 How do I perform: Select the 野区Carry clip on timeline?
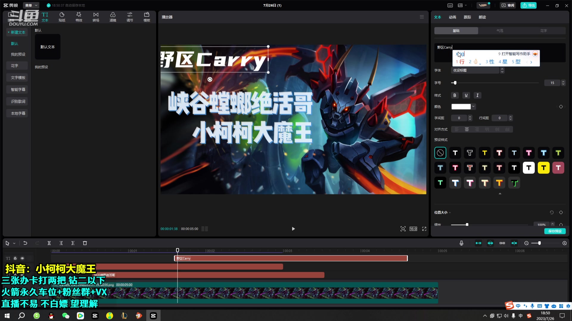(291, 258)
